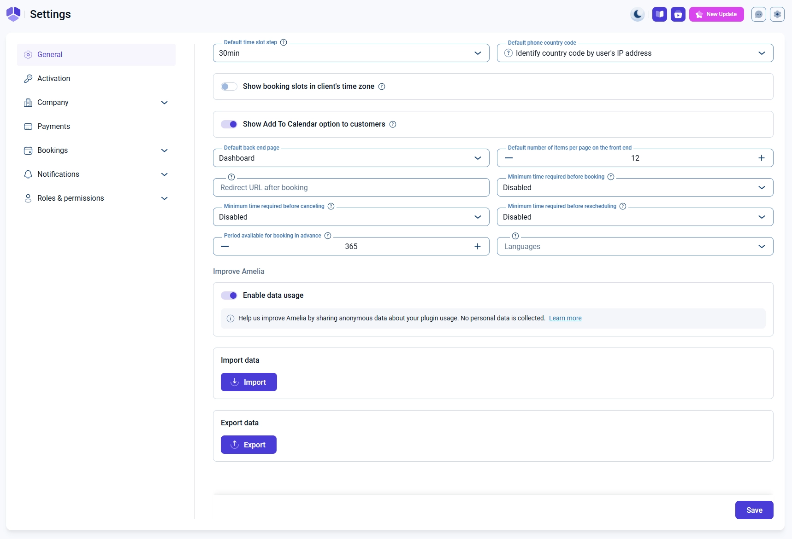
Task: Click help icon beside Add To Calendar option
Action: (x=393, y=124)
